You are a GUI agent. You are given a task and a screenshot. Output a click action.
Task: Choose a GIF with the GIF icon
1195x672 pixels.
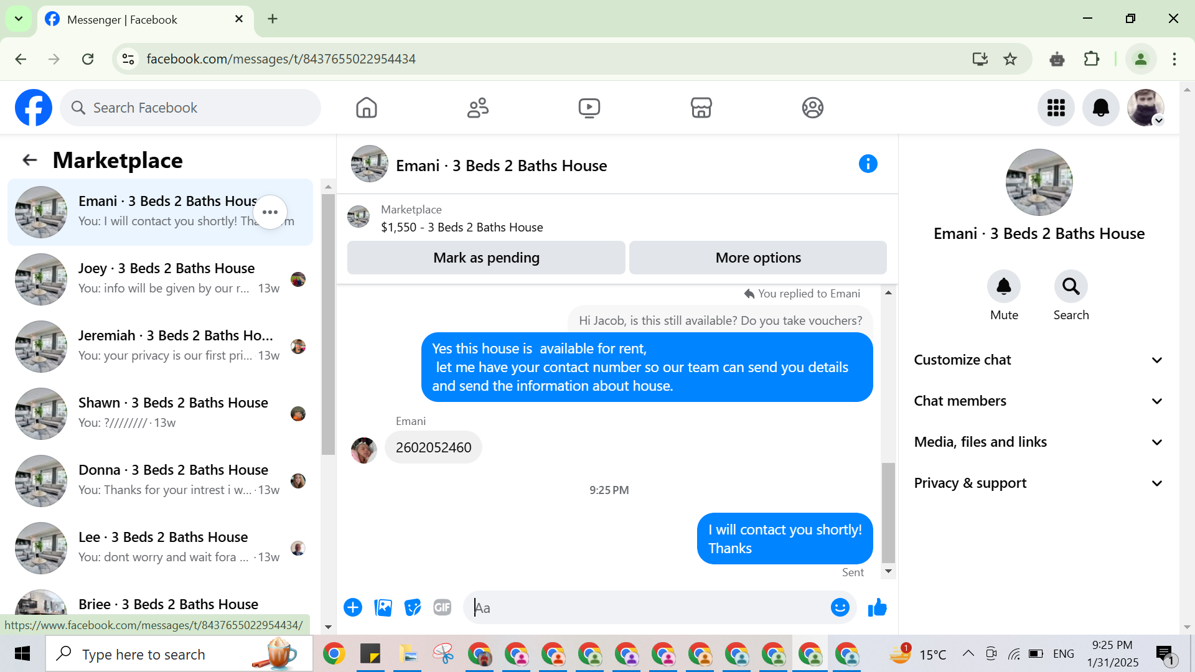click(443, 607)
